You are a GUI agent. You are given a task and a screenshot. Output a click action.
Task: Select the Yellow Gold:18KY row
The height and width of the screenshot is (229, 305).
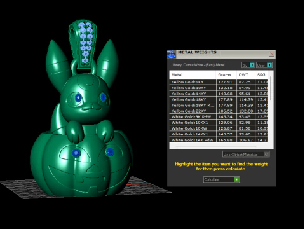(219, 99)
